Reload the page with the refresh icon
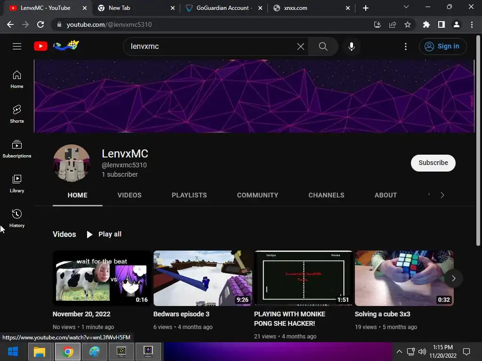 [40, 24]
